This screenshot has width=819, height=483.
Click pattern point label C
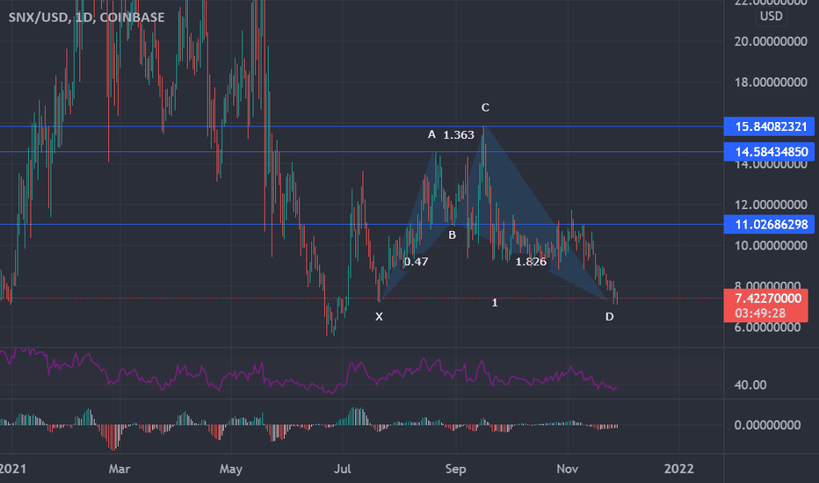(485, 107)
